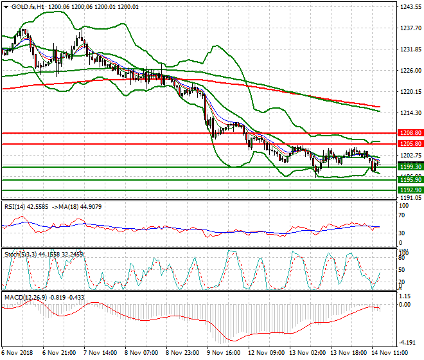Select the 13 Nov 18:00 time axis label

pyautogui.click(x=348, y=353)
